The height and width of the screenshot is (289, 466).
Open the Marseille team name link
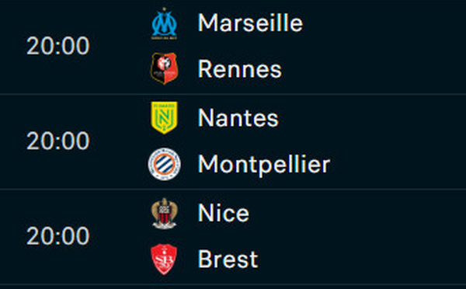tap(250, 23)
